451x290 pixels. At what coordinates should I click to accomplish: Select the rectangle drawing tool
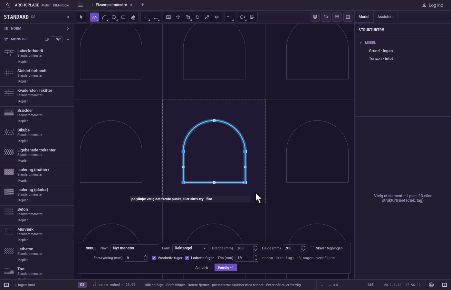tap(123, 17)
